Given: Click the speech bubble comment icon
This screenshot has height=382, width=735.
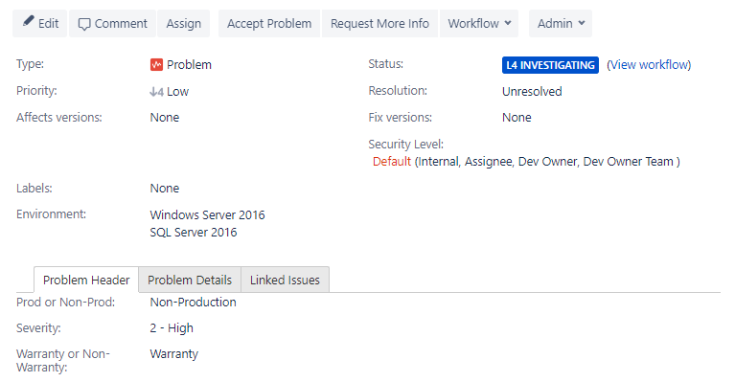Looking at the screenshot, I should click(84, 24).
